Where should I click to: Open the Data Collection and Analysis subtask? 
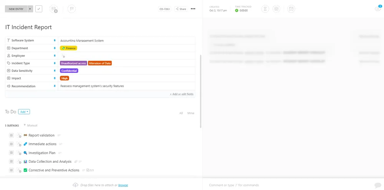point(50,161)
